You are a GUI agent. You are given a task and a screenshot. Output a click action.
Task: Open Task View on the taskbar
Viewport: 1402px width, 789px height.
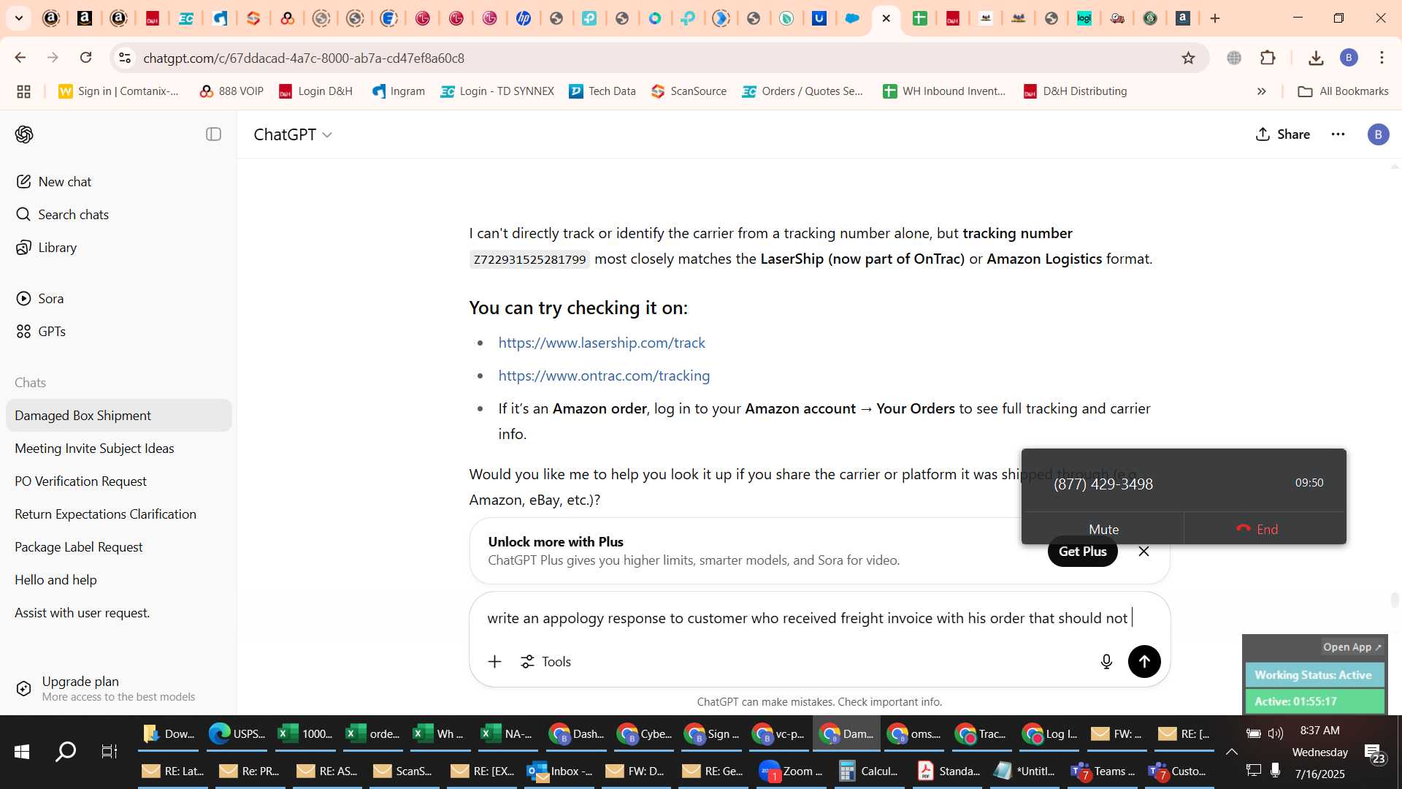110,751
